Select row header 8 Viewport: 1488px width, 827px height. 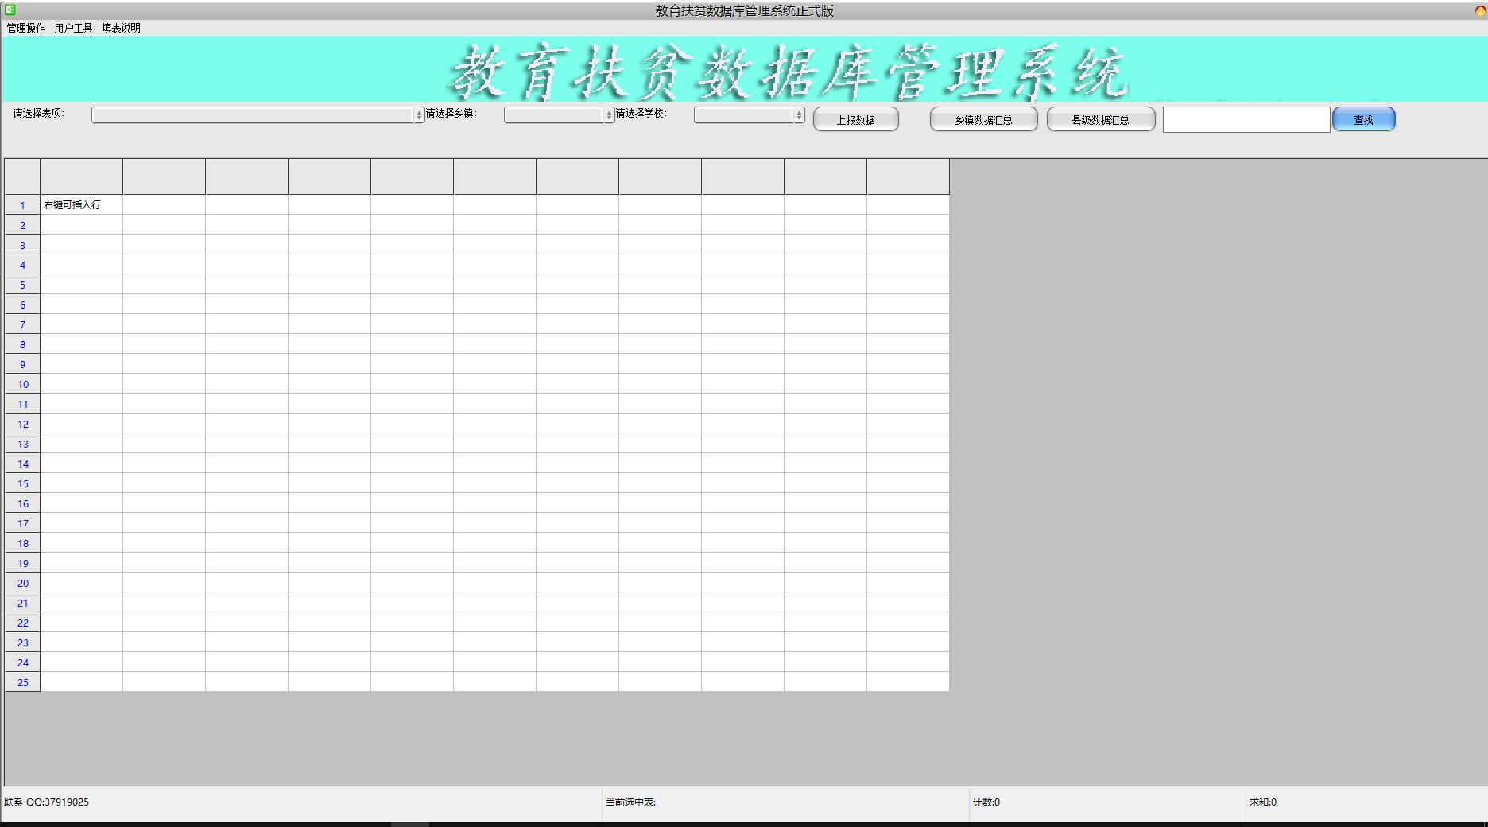[22, 344]
